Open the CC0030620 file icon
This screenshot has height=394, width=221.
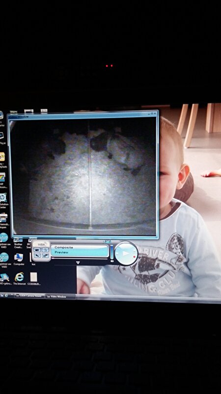[34, 279]
